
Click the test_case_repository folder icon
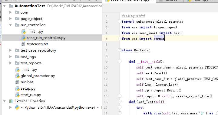coord(17,50)
